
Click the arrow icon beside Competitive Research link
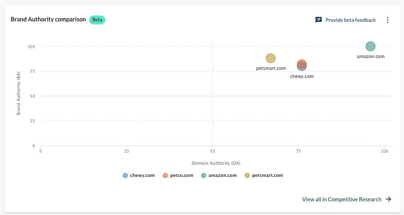pyautogui.click(x=388, y=199)
